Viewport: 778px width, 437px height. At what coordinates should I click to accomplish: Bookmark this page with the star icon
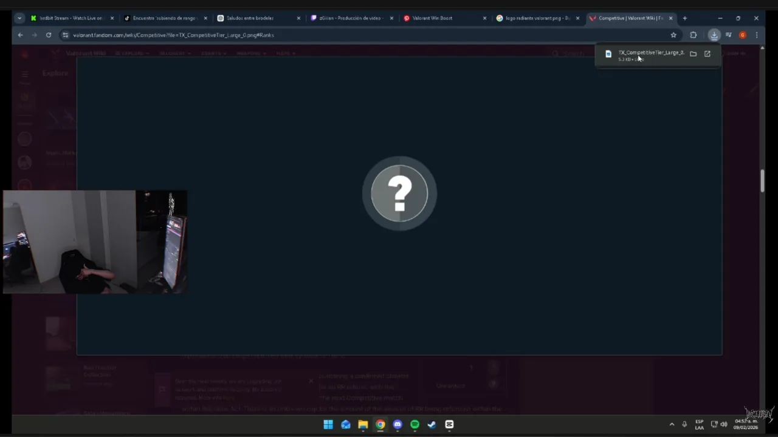click(673, 35)
